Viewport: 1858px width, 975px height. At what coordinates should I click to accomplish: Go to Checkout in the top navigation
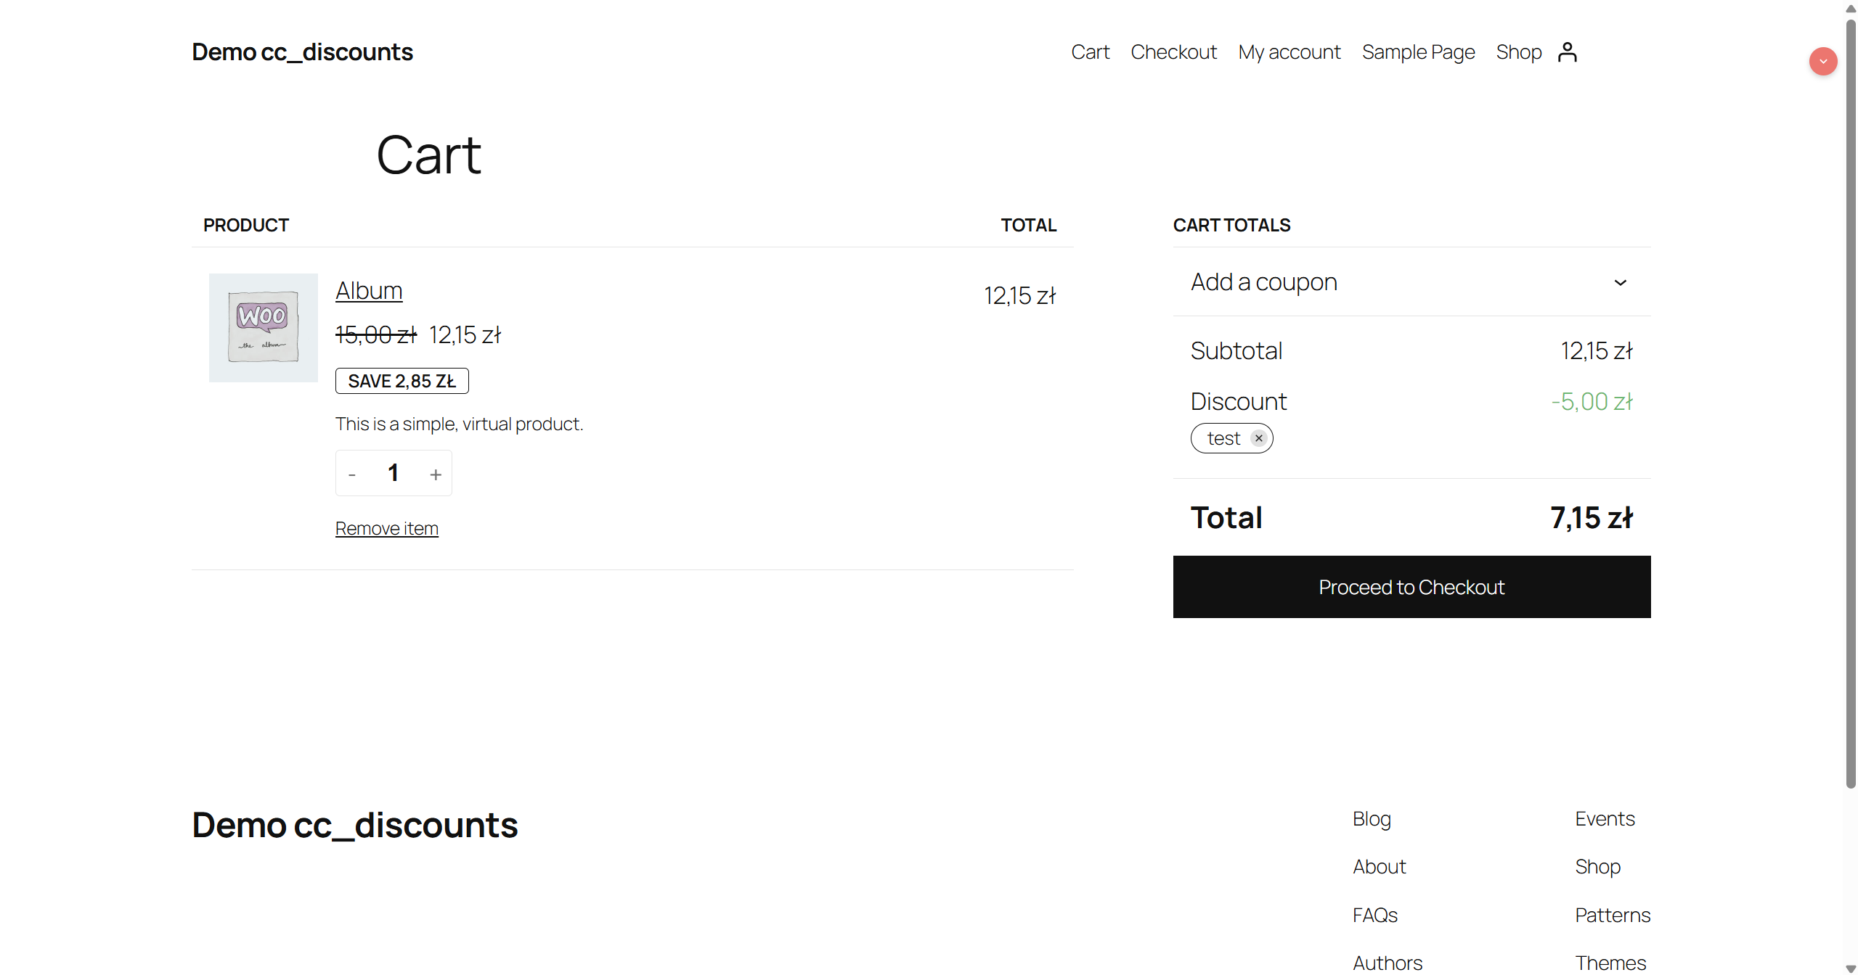coord(1173,52)
